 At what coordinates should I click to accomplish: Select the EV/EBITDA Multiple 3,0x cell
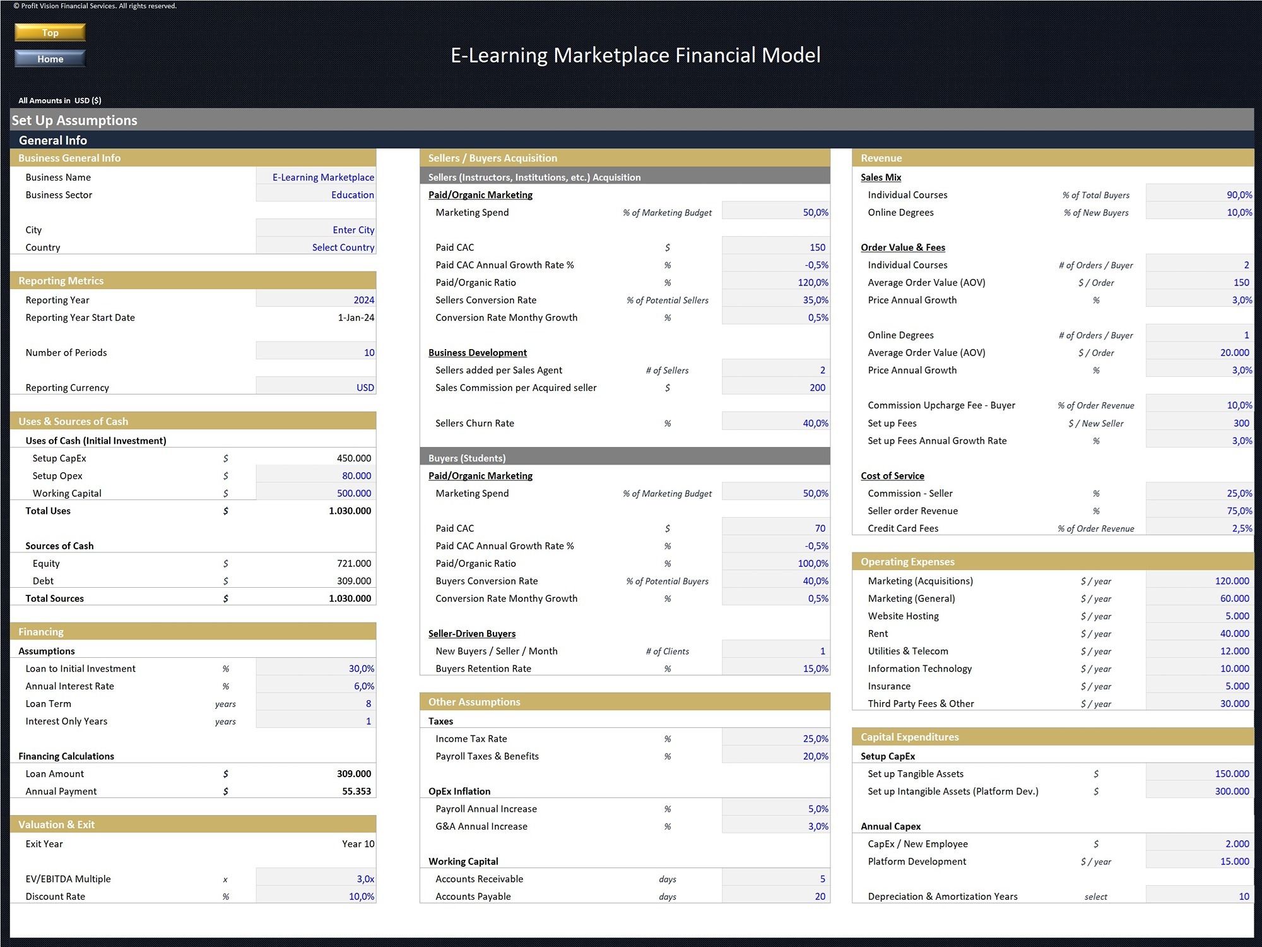coord(315,878)
